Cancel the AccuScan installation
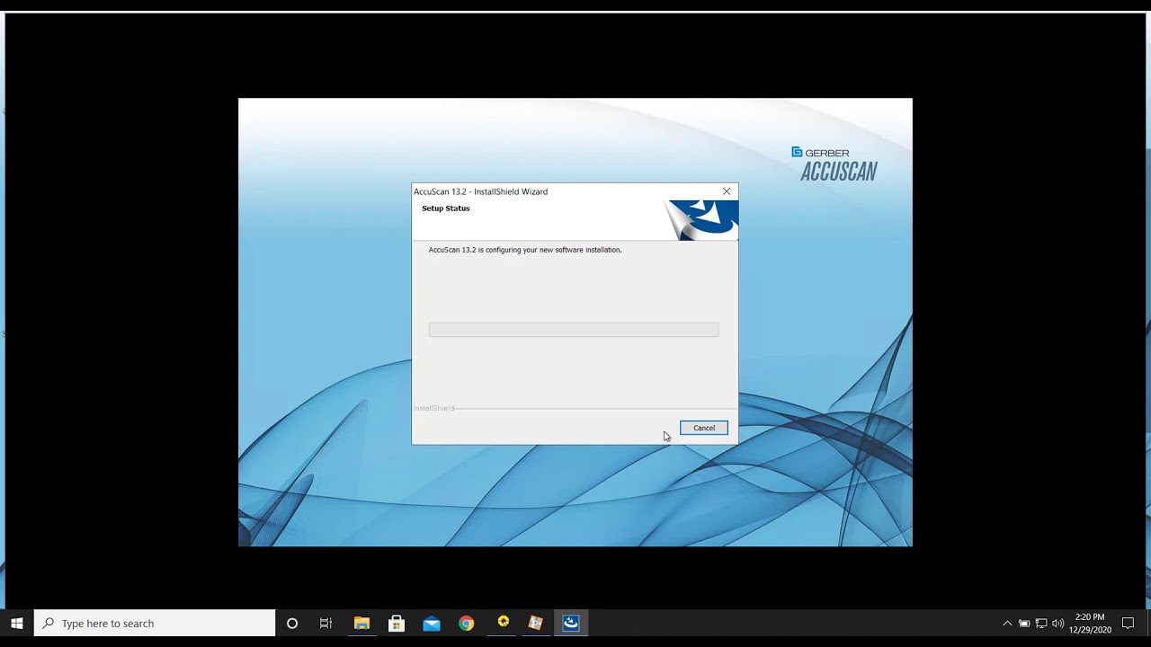This screenshot has width=1151, height=647. tap(703, 428)
